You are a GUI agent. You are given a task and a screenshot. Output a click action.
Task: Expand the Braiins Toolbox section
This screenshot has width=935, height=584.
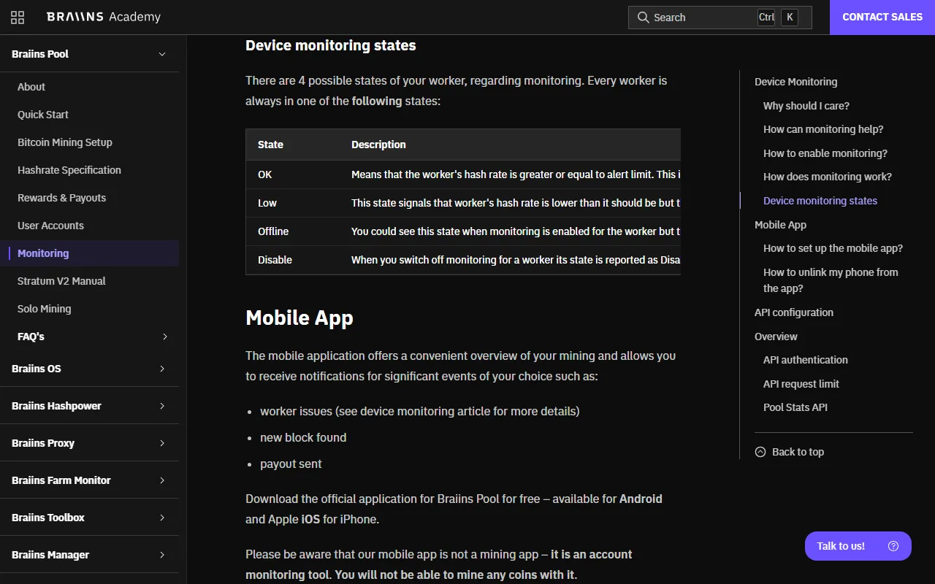[x=162, y=518]
